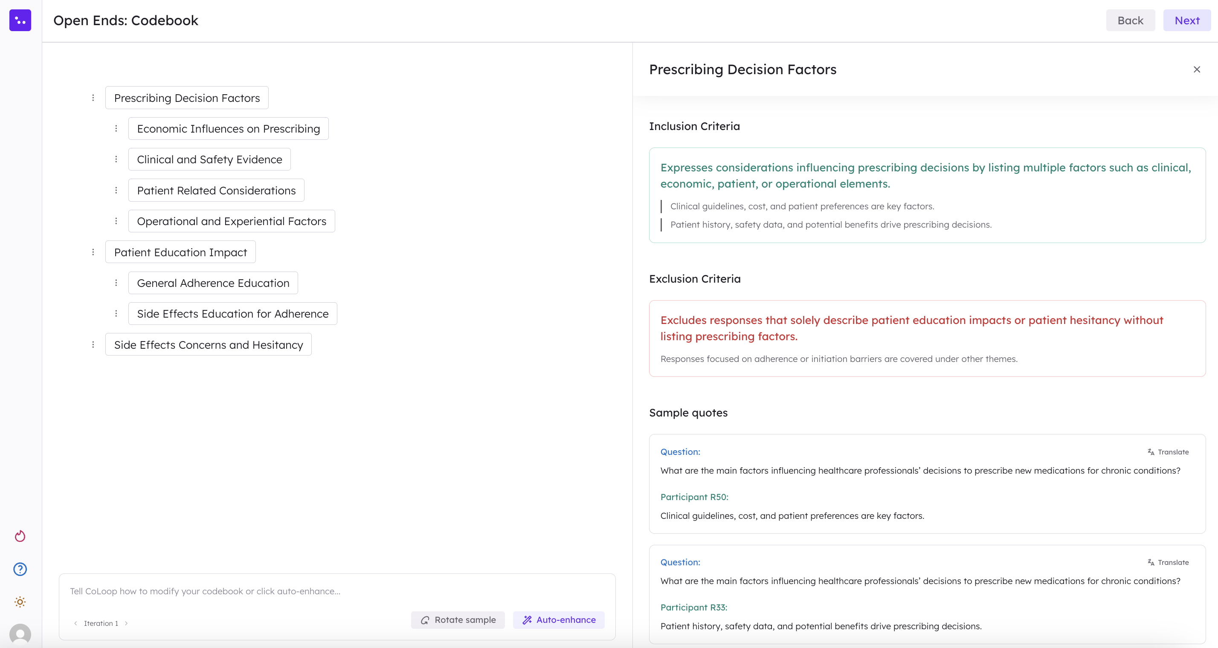Open kebab menu for Patient Education Impact
Screen dimensions: 1218x648
click(93, 252)
